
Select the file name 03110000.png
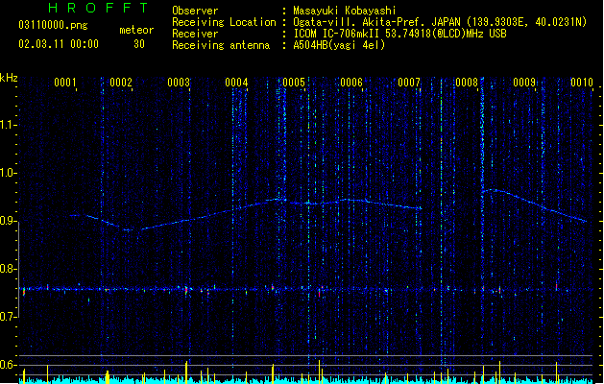click(x=53, y=25)
